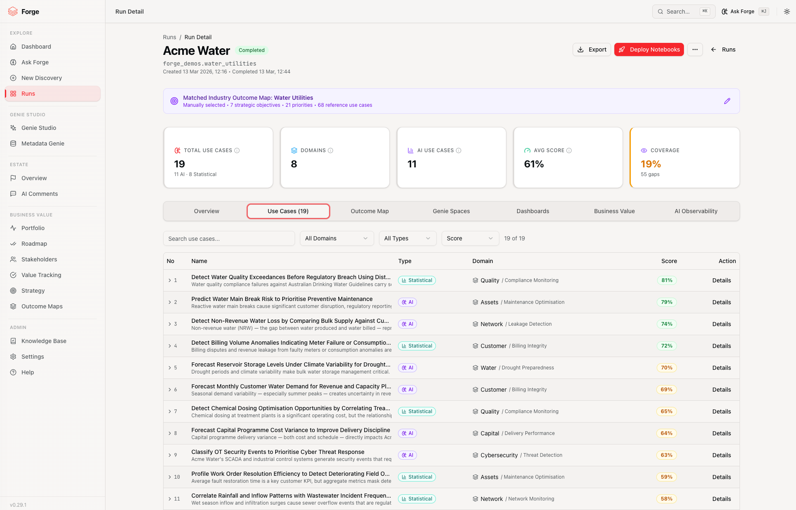Expand use case row 1
Viewport: 796px width, 510px height.
(x=169, y=280)
